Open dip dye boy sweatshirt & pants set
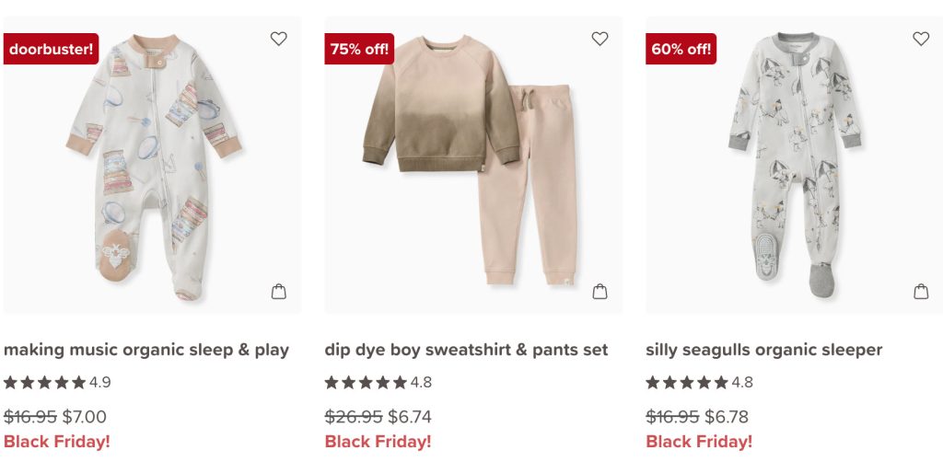The image size is (943, 473). pos(466,350)
